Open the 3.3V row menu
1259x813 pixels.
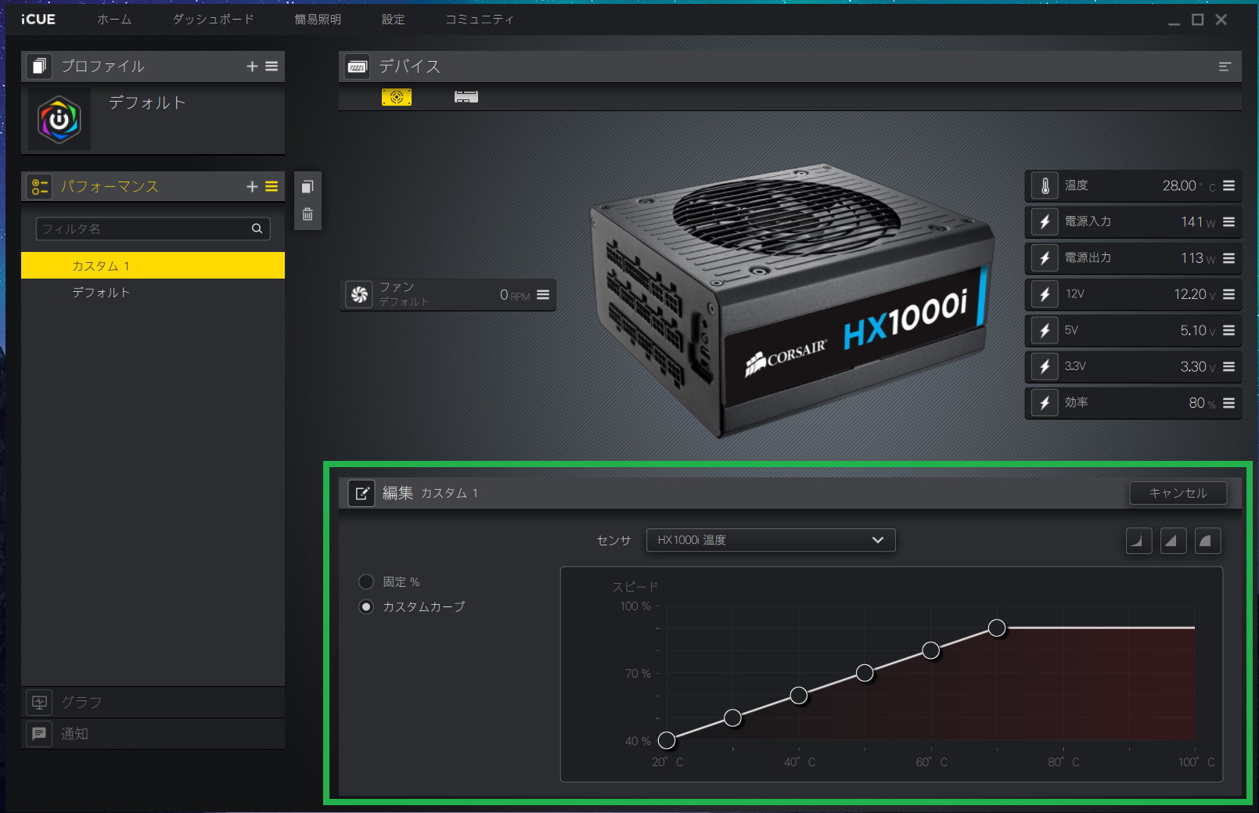click(x=1229, y=366)
